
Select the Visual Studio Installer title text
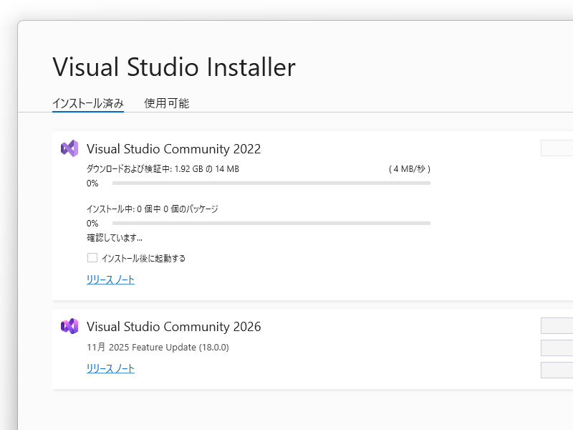(x=173, y=67)
